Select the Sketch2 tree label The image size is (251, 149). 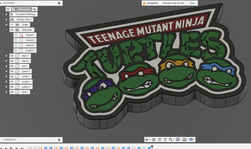coord(30,40)
